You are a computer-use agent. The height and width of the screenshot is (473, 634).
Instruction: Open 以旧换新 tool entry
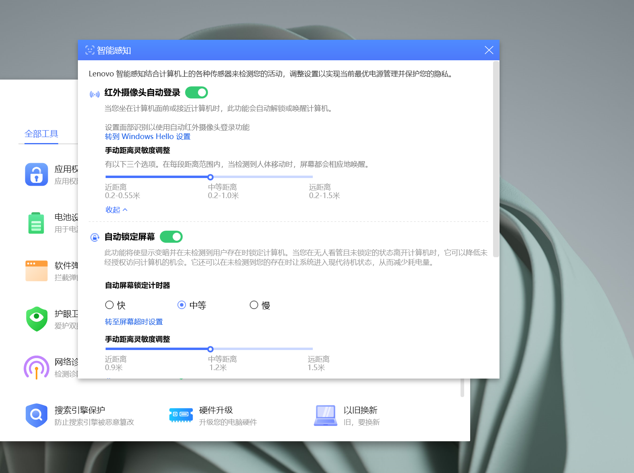[x=347, y=416]
